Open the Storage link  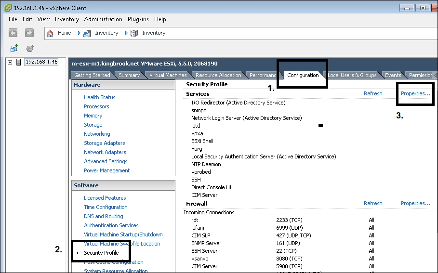click(x=93, y=125)
